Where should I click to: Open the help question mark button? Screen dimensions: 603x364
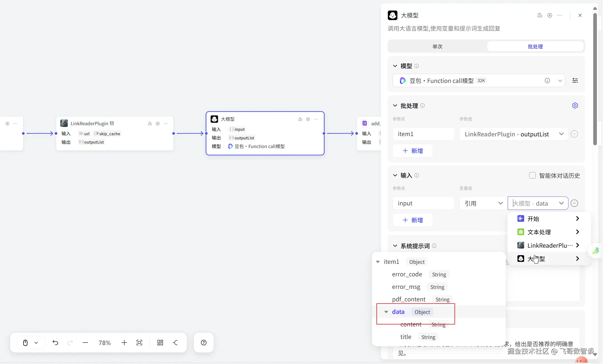pos(204,343)
